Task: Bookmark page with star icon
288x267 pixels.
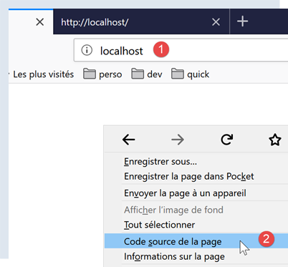Action: pos(275,140)
